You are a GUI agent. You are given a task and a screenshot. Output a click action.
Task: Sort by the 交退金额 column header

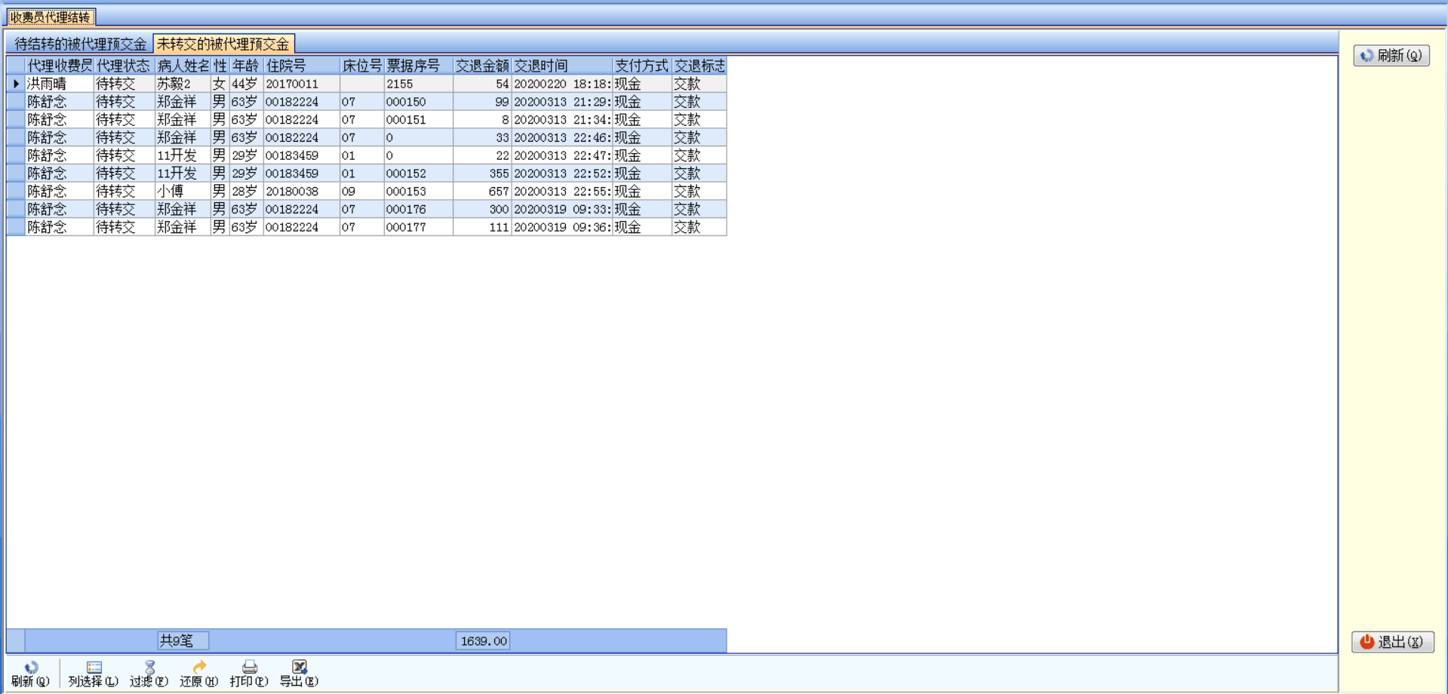click(x=483, y=66)
